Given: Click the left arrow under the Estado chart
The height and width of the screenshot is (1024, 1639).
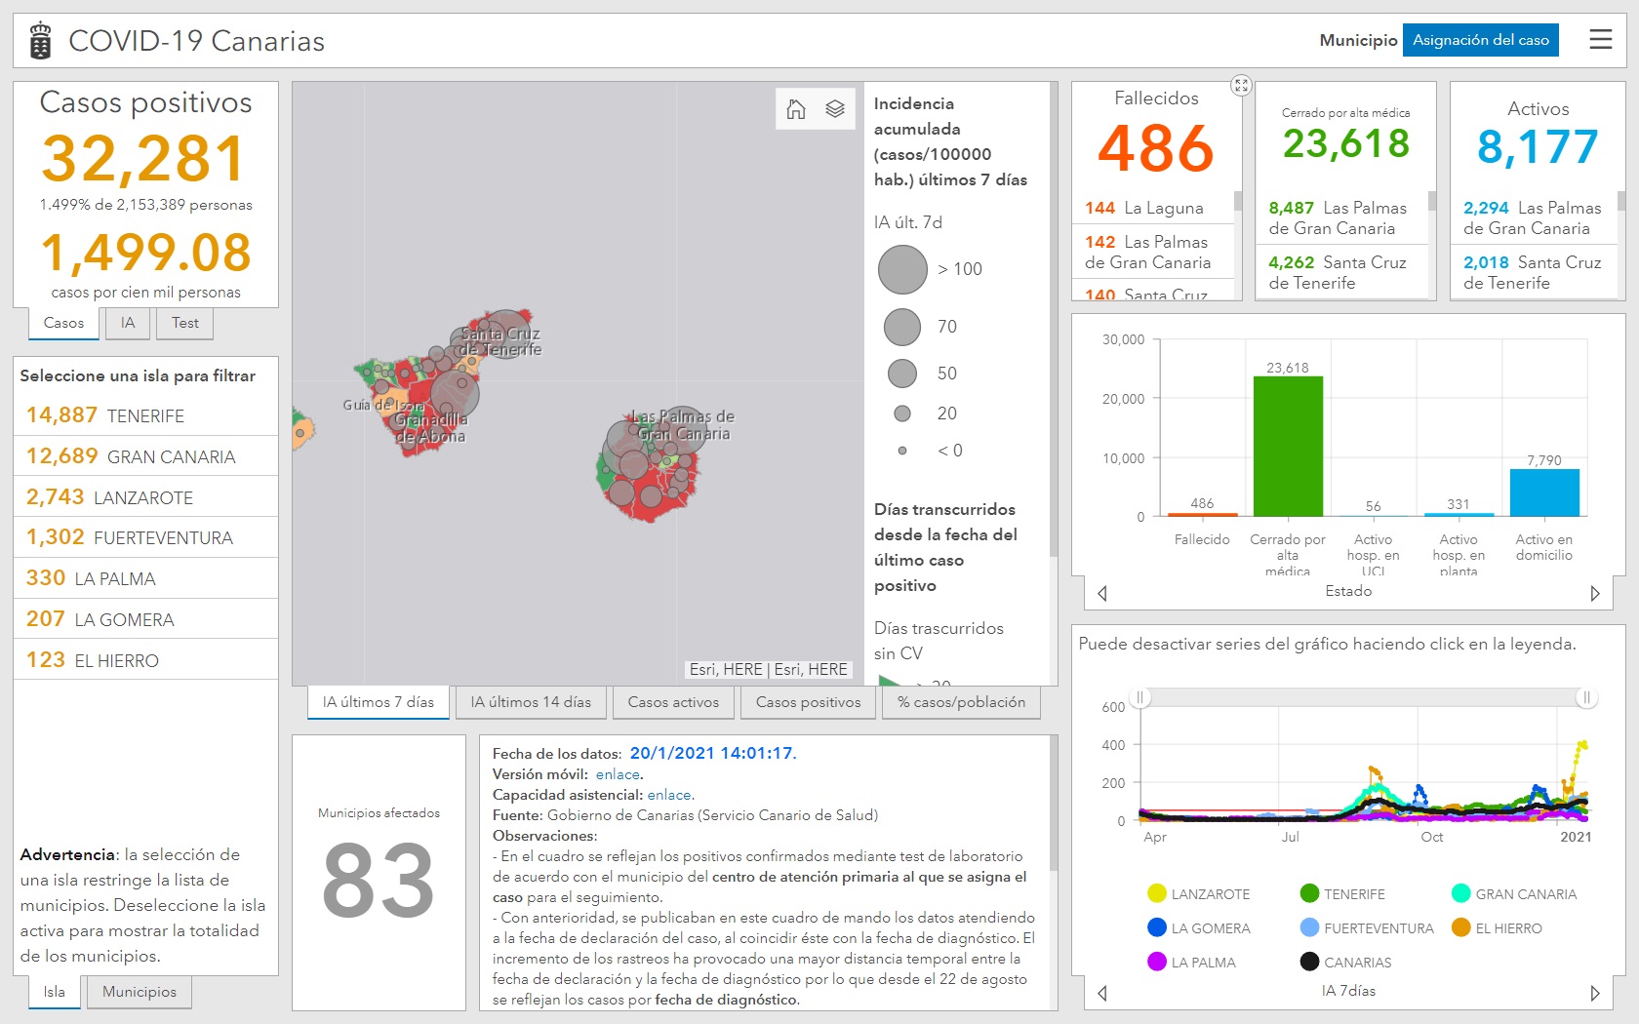Looking at the screenshot, I should tap(1102, 593).
